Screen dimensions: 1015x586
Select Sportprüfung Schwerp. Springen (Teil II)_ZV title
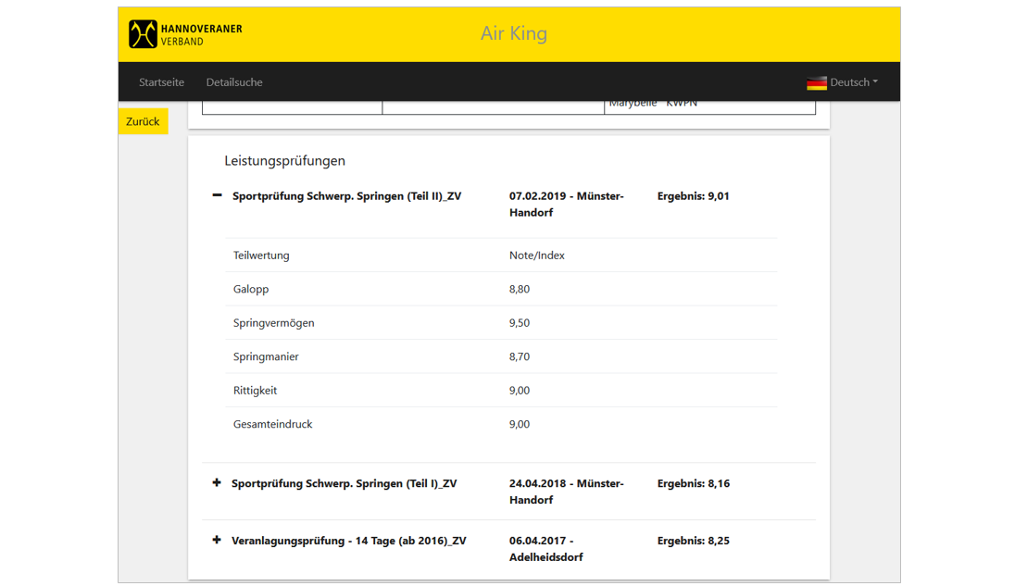(x=346, y=196)
